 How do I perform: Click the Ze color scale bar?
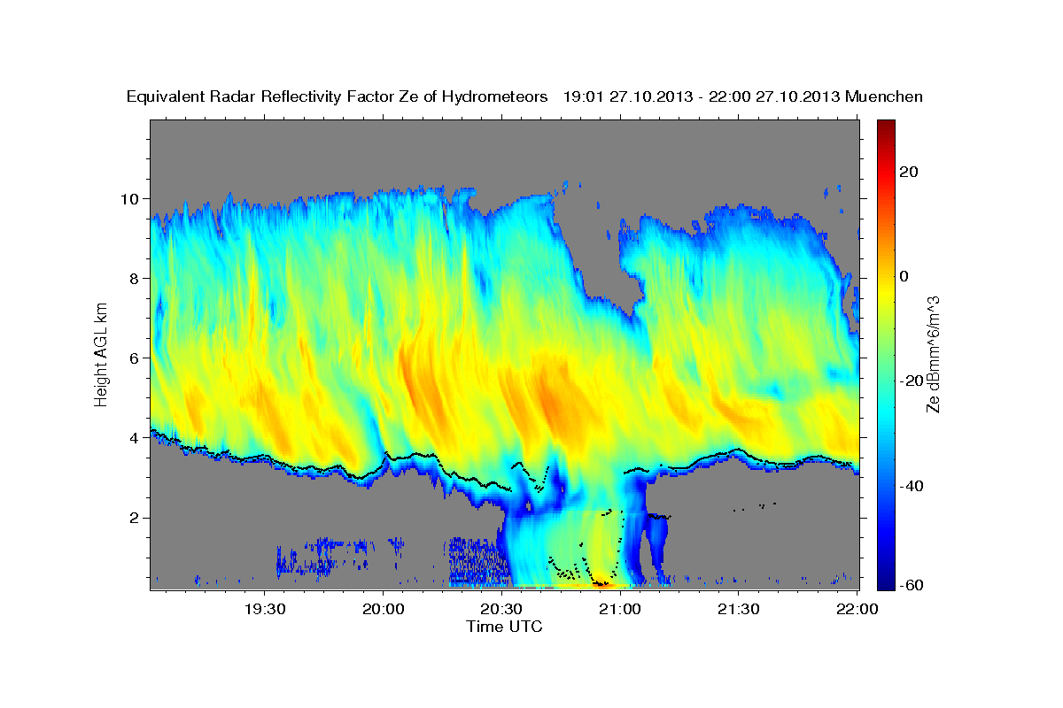coord(886,355)
